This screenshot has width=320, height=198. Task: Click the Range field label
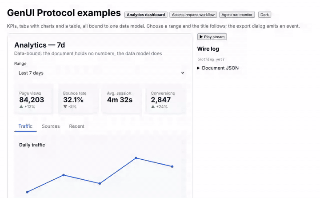[x=20, y=64]
